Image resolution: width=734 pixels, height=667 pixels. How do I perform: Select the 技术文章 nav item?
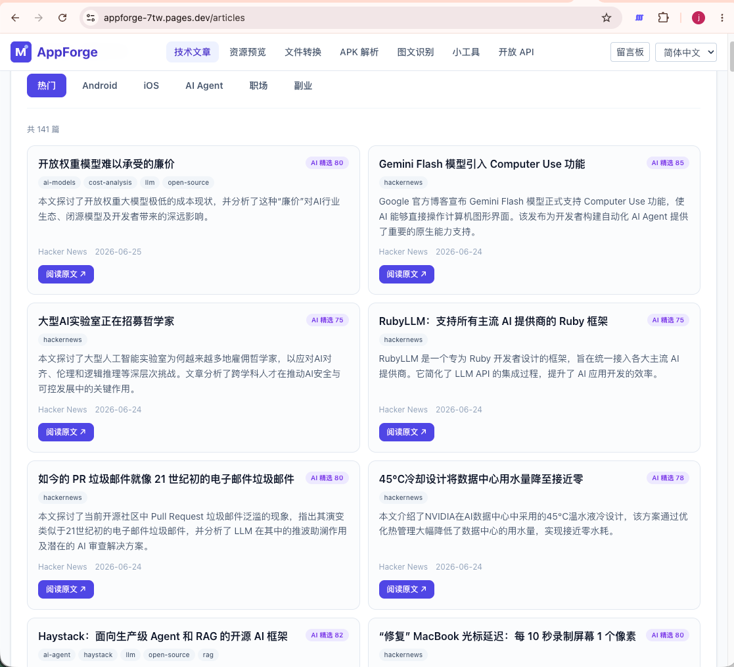pos(193,52)
